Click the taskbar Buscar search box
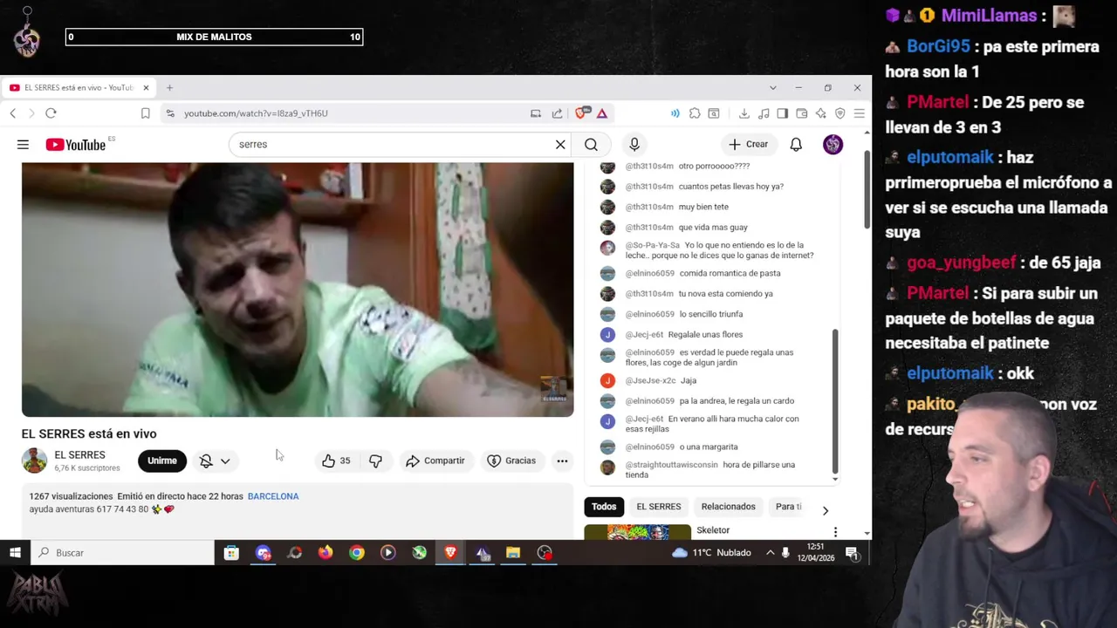 [x=122, y=553]
